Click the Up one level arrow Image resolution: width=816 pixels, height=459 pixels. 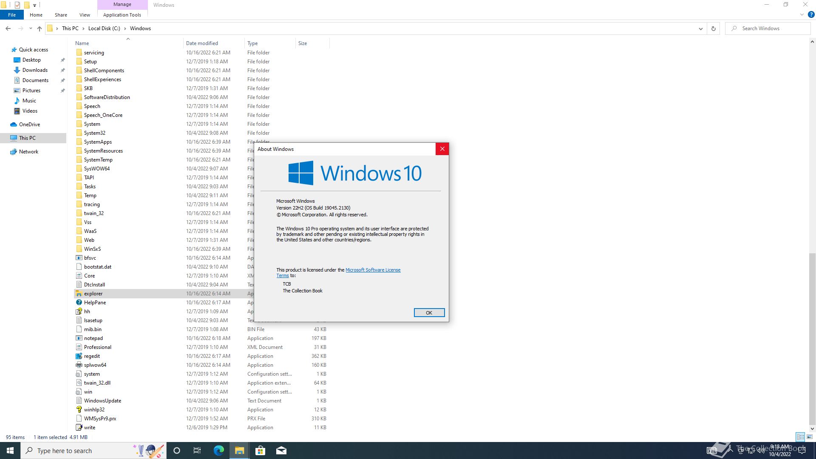[x=40, y=28]
